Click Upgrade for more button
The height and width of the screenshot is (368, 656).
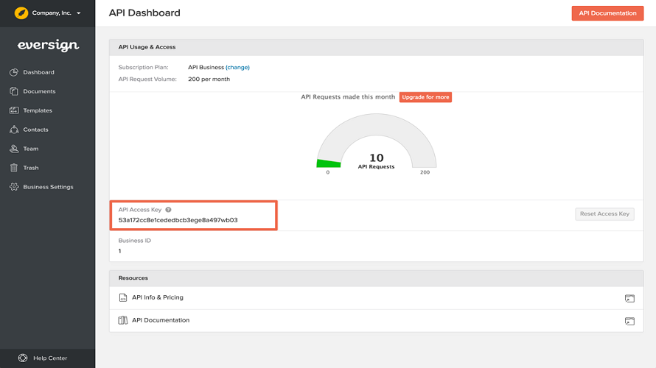click(425, 97)
